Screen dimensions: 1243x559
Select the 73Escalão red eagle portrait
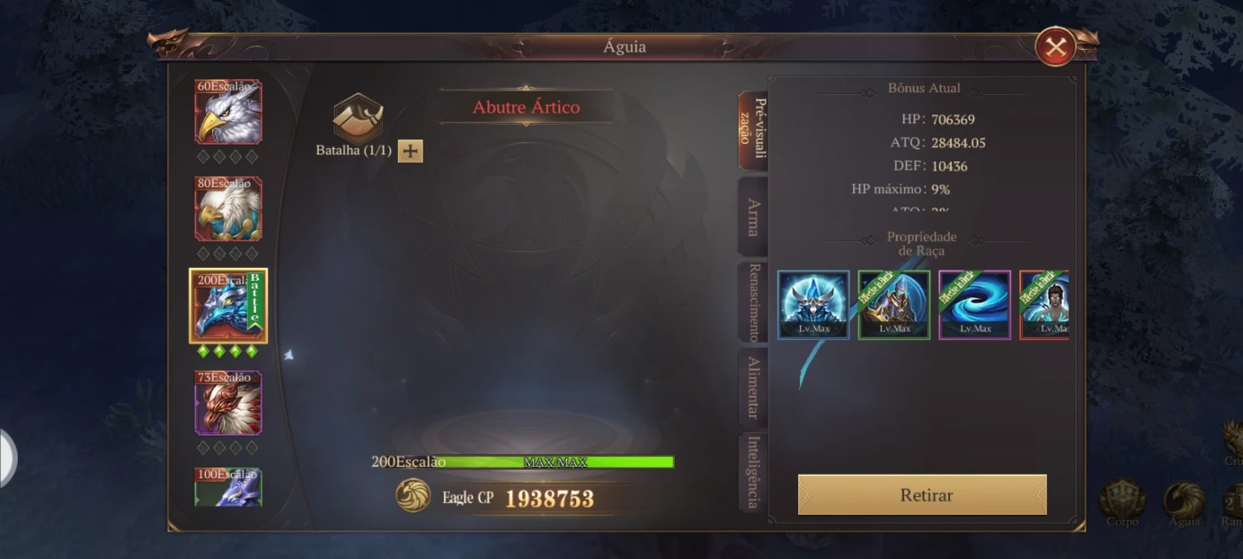pyautogui.click(x=228, y=403)
